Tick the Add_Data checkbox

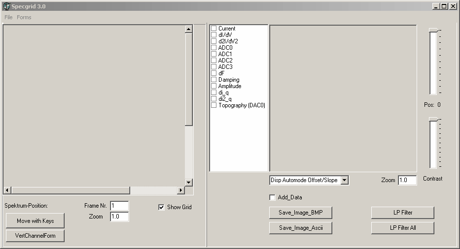(x=272, y=197)
